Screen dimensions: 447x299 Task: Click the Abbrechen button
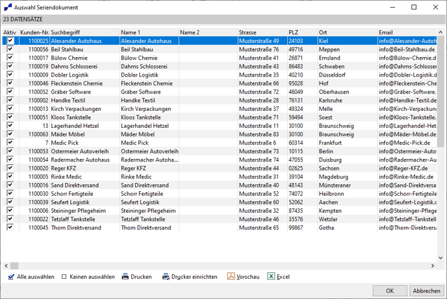(426, 291)
